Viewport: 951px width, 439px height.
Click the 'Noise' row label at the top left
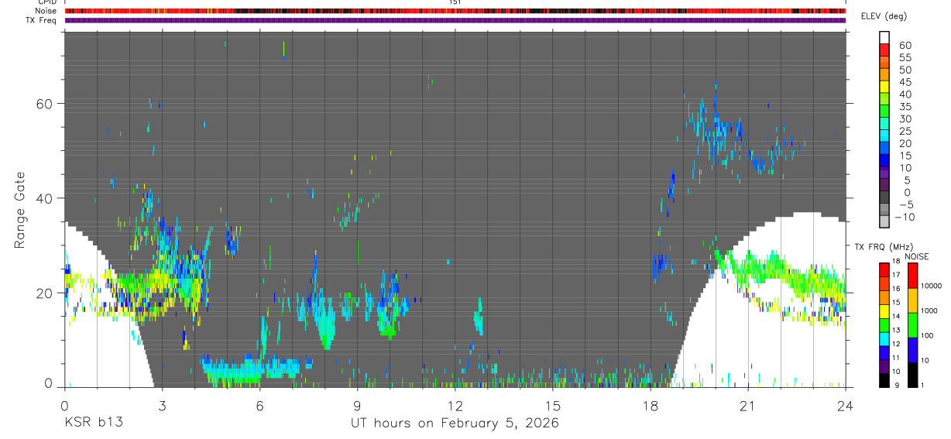point(46,11)
